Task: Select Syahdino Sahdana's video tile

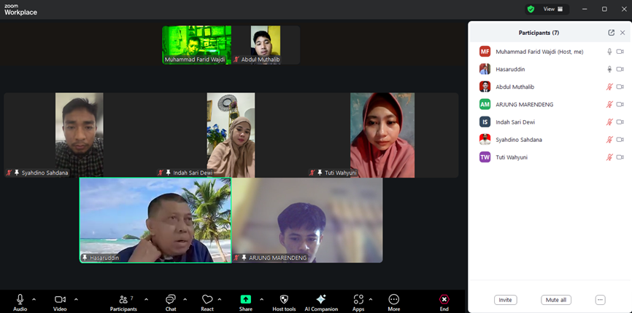Action: pyautogui.click(x=80, y=135)
